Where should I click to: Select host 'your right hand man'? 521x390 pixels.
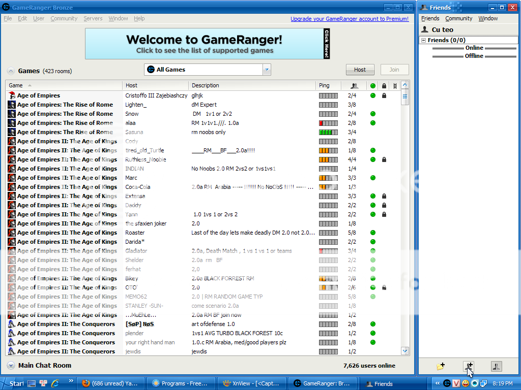click(150, 342)
